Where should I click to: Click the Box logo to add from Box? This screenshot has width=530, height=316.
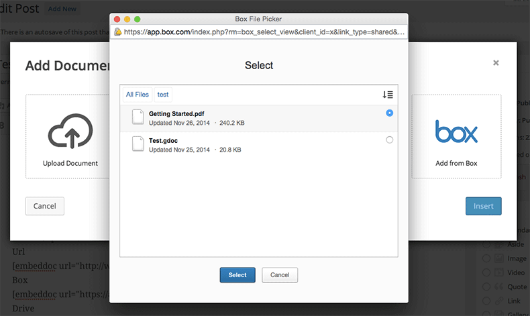pos(456,131)
